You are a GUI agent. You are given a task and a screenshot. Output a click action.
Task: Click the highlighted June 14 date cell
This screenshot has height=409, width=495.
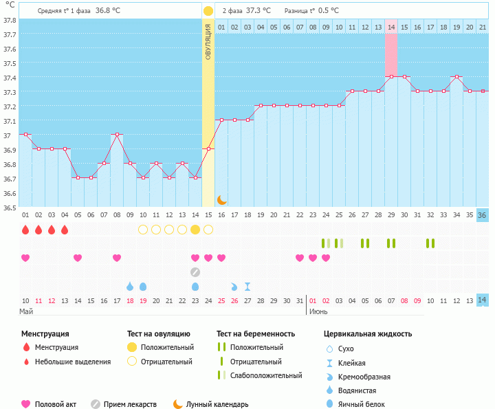click(x=482, y=300)
